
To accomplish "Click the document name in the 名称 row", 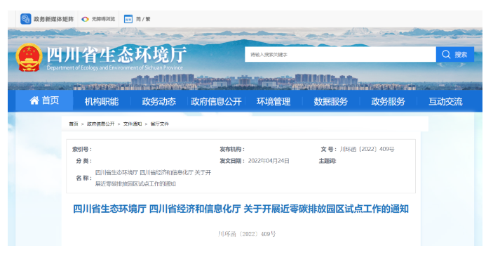I will (x=153, y=178).
